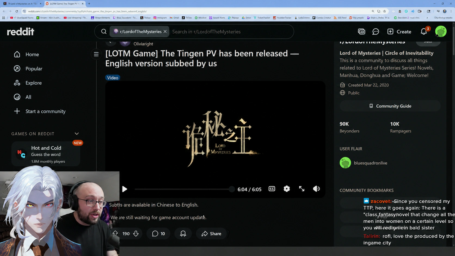Open the Hot and Cold game card
The width and height of the screenshot is (455, 256).
[x=46, y=154]
